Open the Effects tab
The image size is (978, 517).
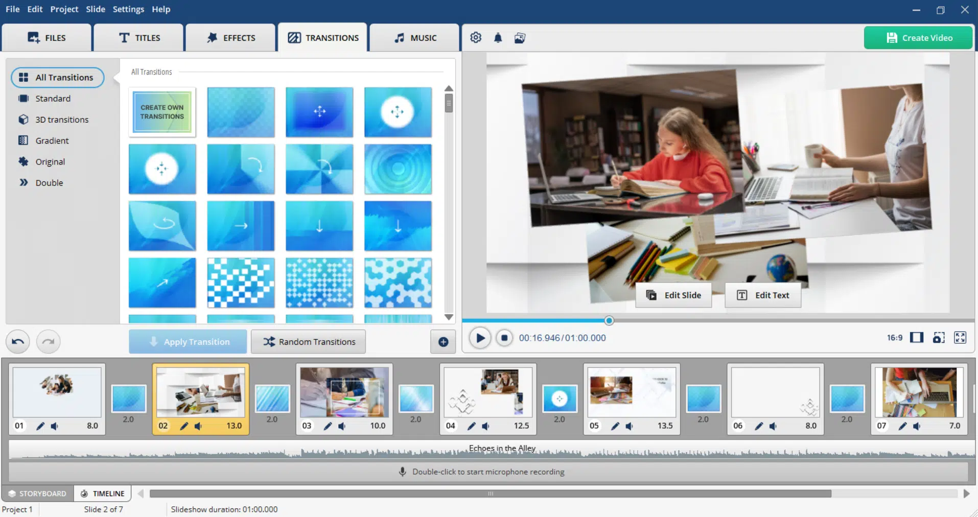[x=231, y=38]
